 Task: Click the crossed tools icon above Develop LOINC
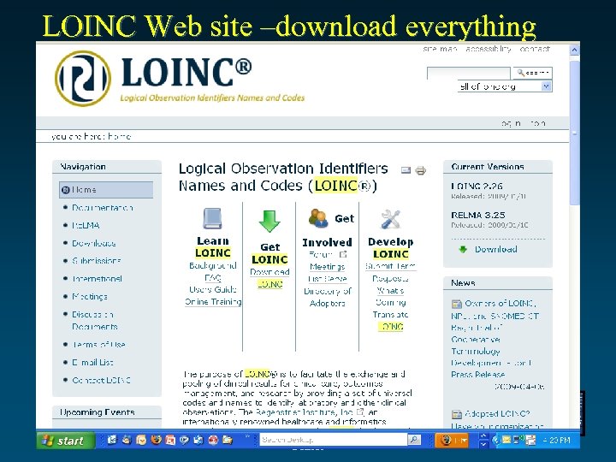pos(390,219)
